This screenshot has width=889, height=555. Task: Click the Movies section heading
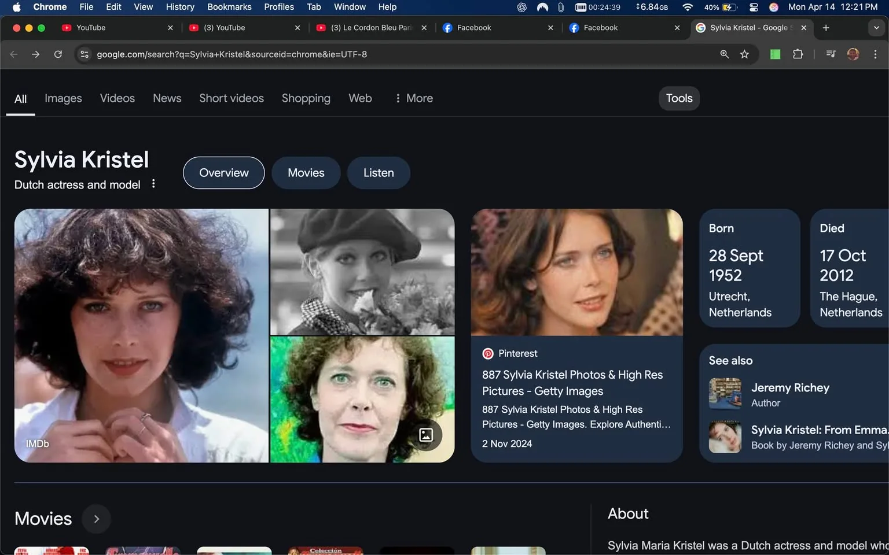[43, 519]
